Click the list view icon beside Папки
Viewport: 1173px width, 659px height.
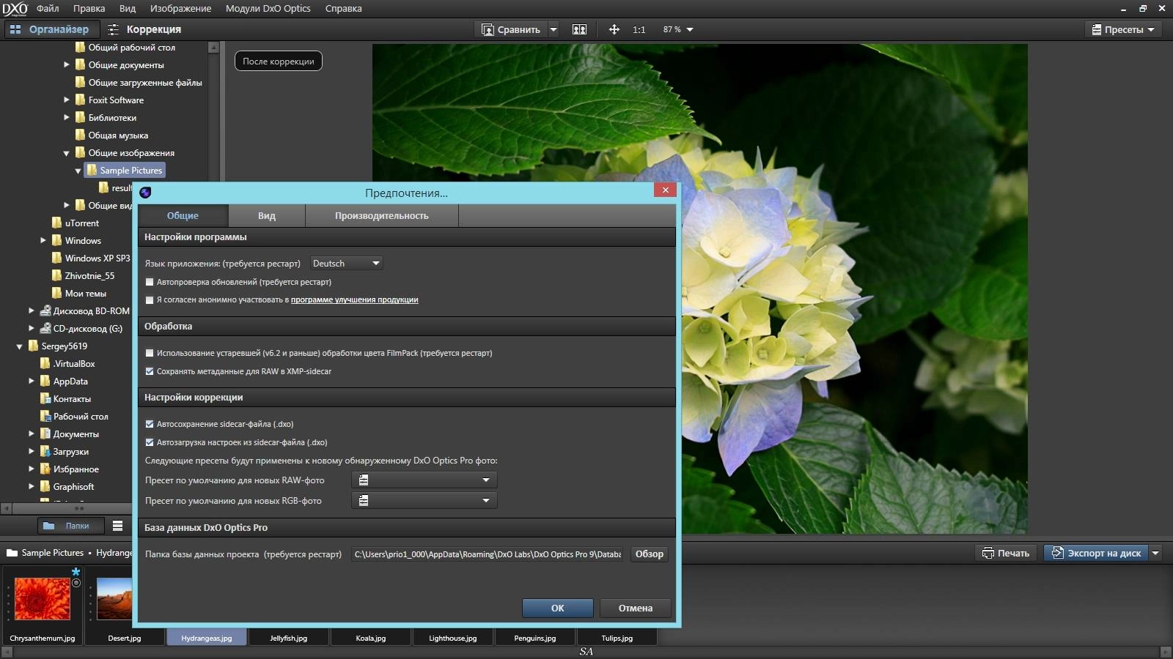click(117, 526)
